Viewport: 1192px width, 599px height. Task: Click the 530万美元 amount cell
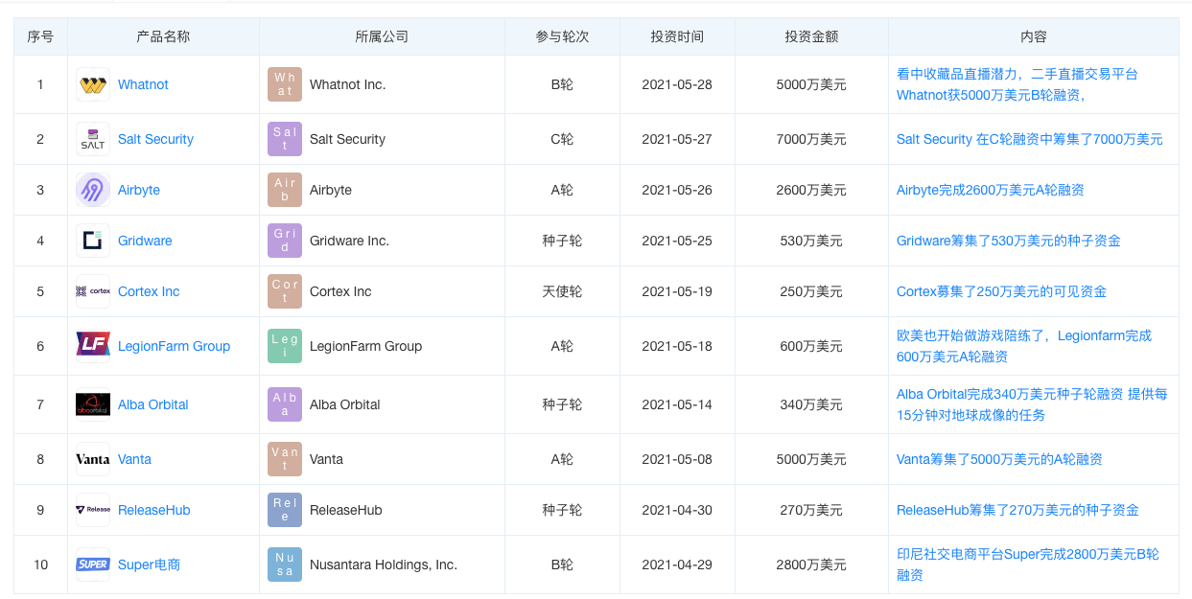click(811, 241)
